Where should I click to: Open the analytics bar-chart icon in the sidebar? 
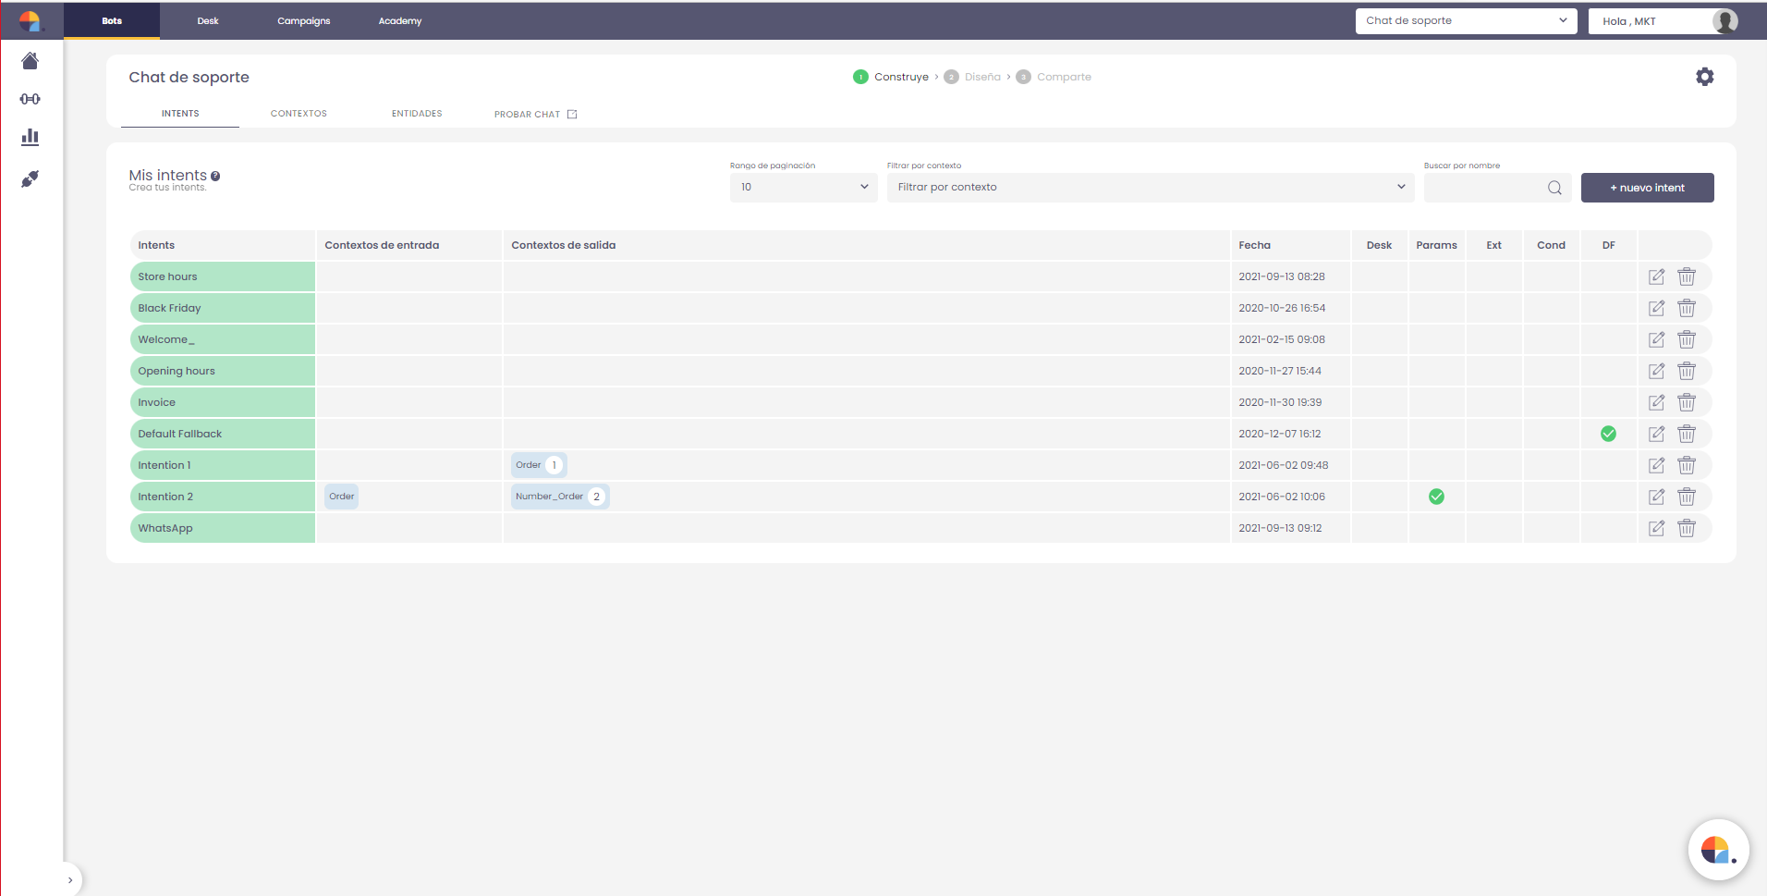pyautogui.click(x=30, y=136)
